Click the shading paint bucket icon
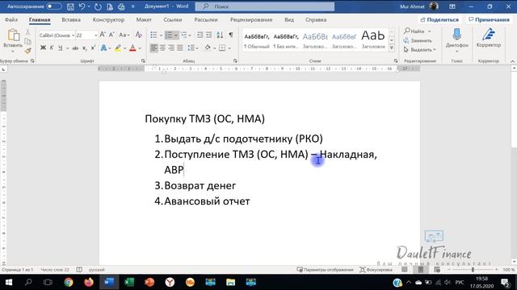This screenshot has height=290, width=517. [208, 48]
